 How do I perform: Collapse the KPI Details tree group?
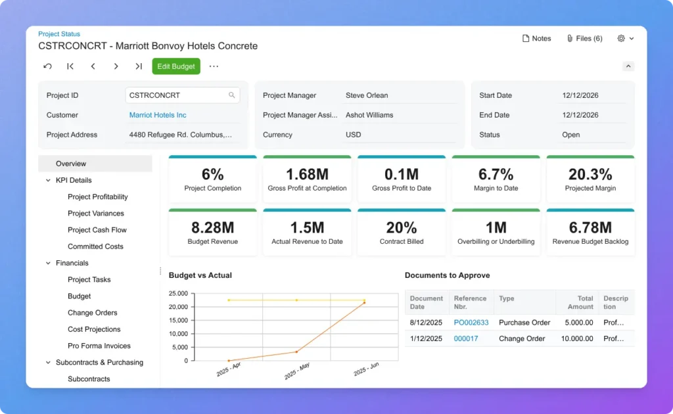click(x=48, y=180)
